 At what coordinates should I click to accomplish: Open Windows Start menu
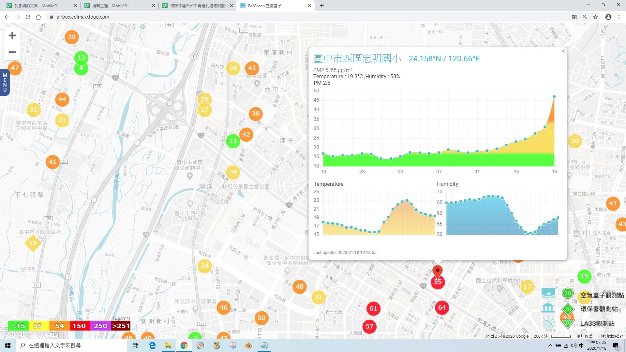pyautogui.click(x=8, y=345)
